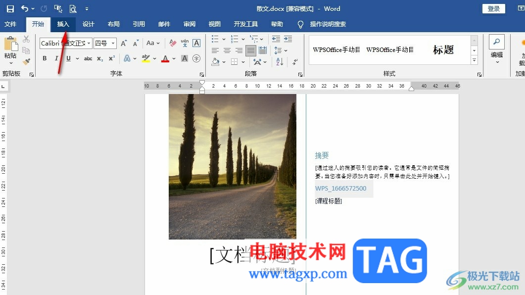This screenshot has height=295, width=525.
Task: Save the document with the floppy disk icon
Action: [x=10, y=9]
